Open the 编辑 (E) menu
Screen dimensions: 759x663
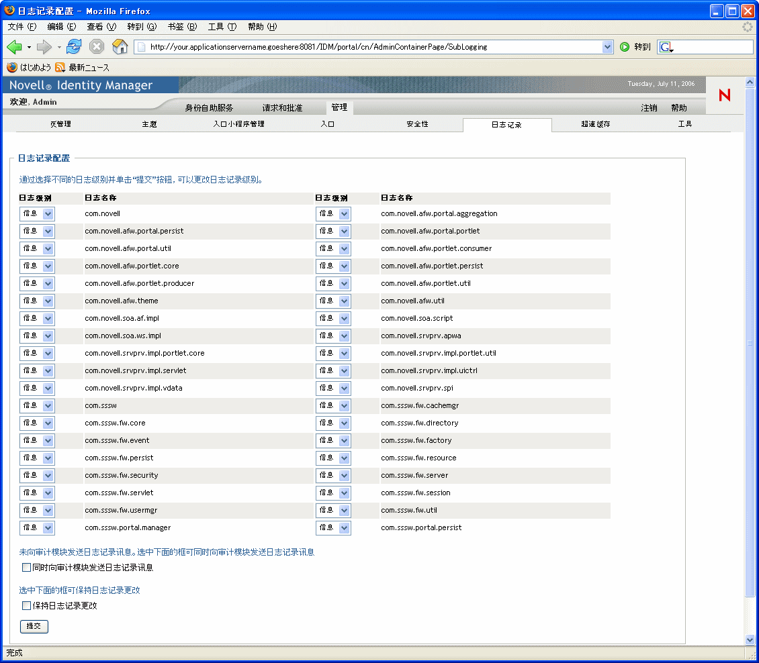tap(62, 27)
